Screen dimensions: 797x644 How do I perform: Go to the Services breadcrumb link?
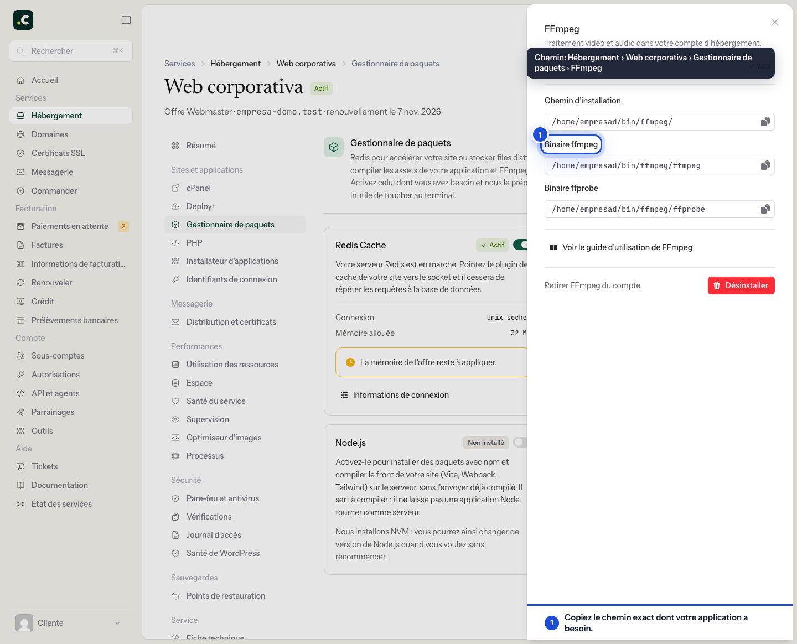[180, 64]
